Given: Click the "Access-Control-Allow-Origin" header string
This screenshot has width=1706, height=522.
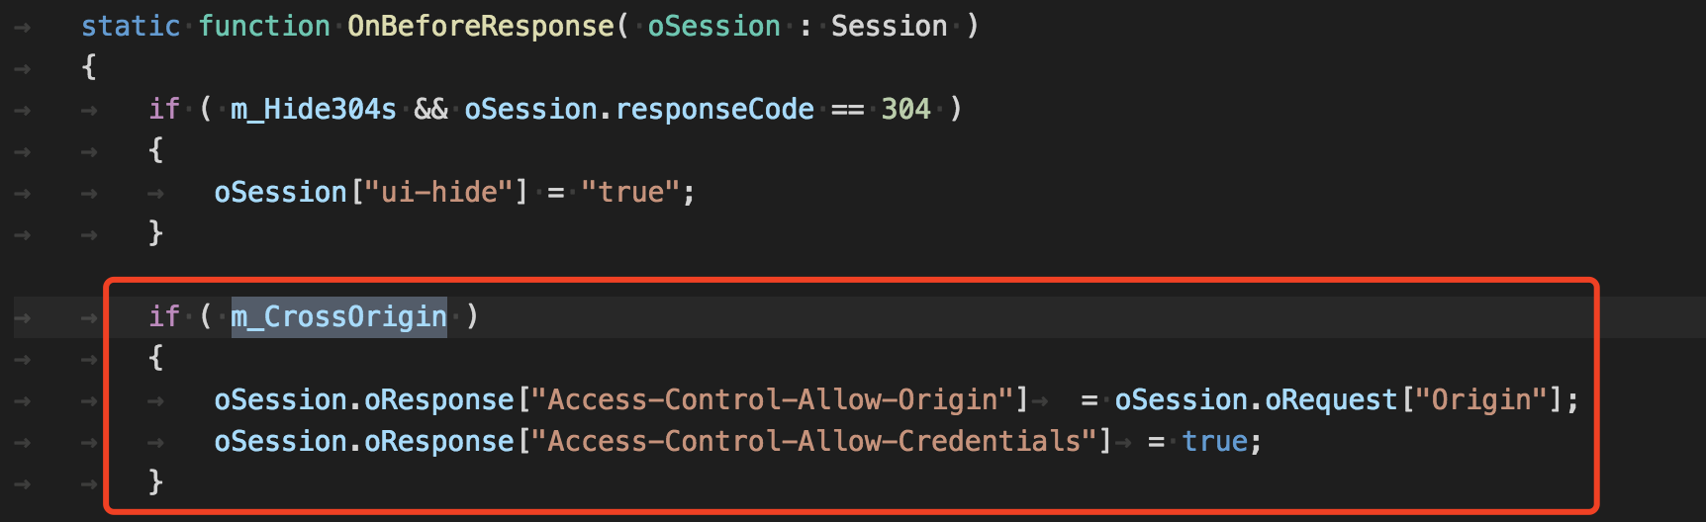Looking at the screenshot, I should point(773,399).
